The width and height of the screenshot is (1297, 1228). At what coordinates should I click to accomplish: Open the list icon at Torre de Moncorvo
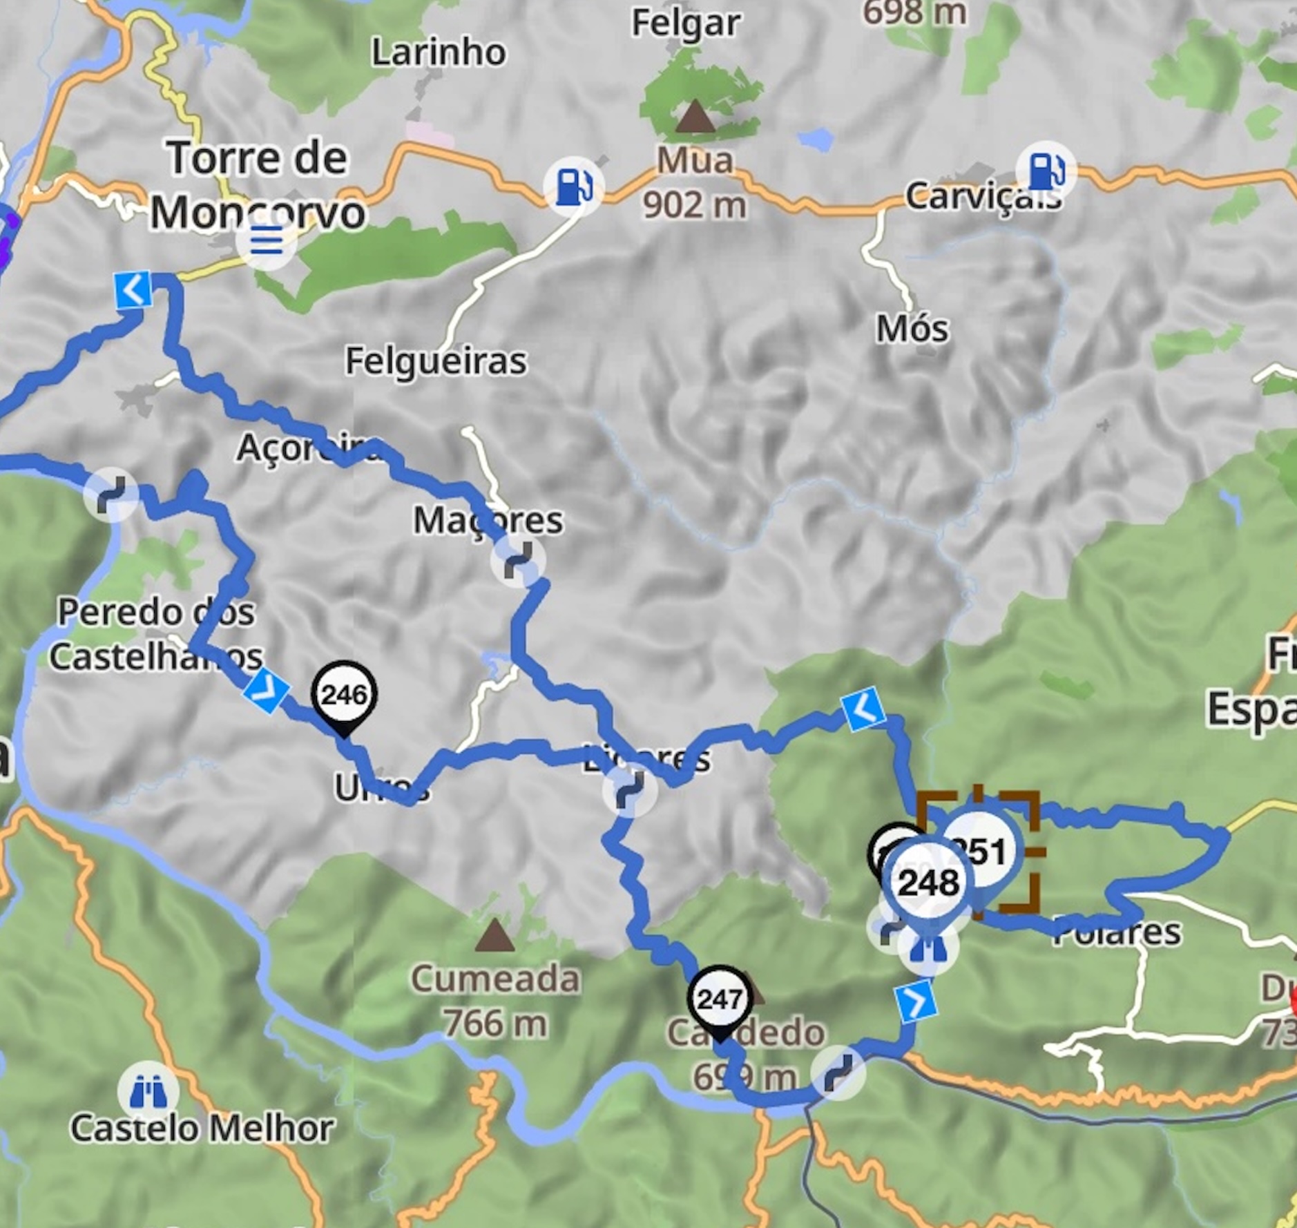pos(266,241)
